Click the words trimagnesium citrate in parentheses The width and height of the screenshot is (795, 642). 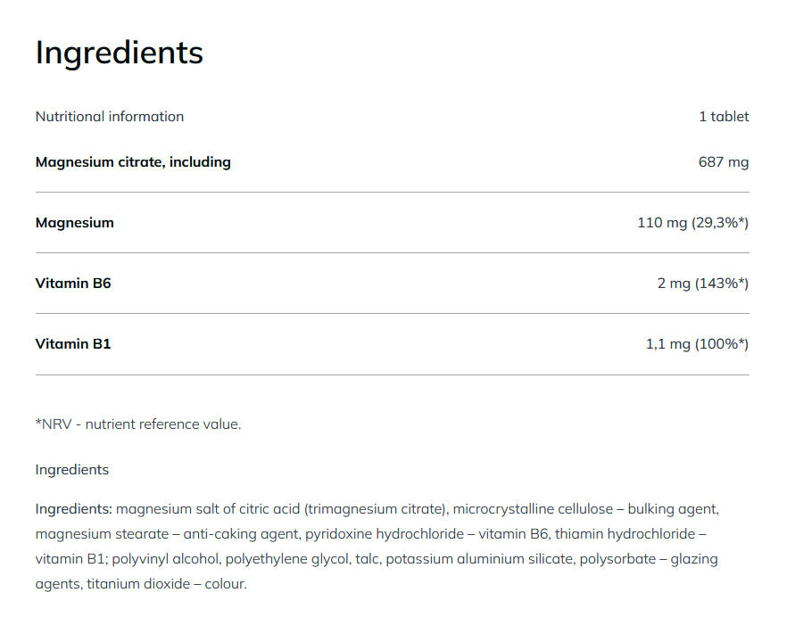[x=375, y=509]
